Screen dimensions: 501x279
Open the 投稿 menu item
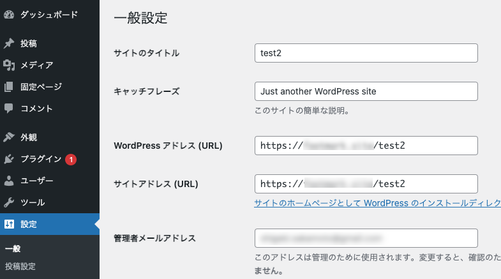click(29, 44)
